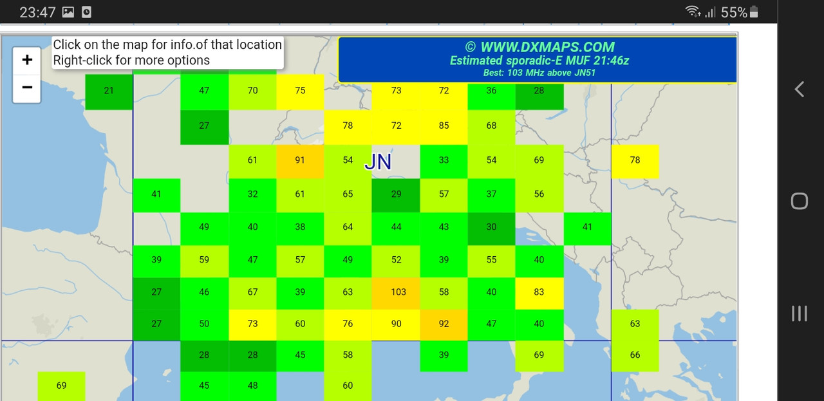Choose the grid cell showing 65

(348, 194)
